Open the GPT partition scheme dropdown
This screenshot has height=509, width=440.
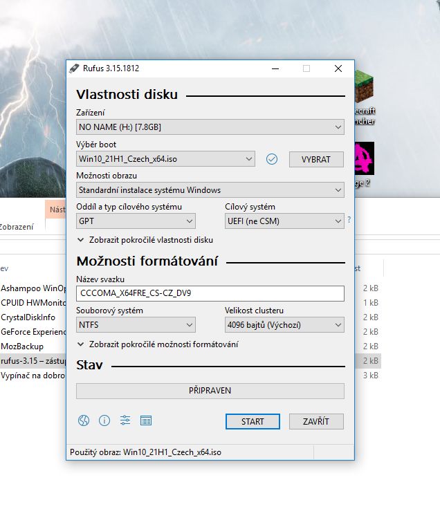point(136,221)
